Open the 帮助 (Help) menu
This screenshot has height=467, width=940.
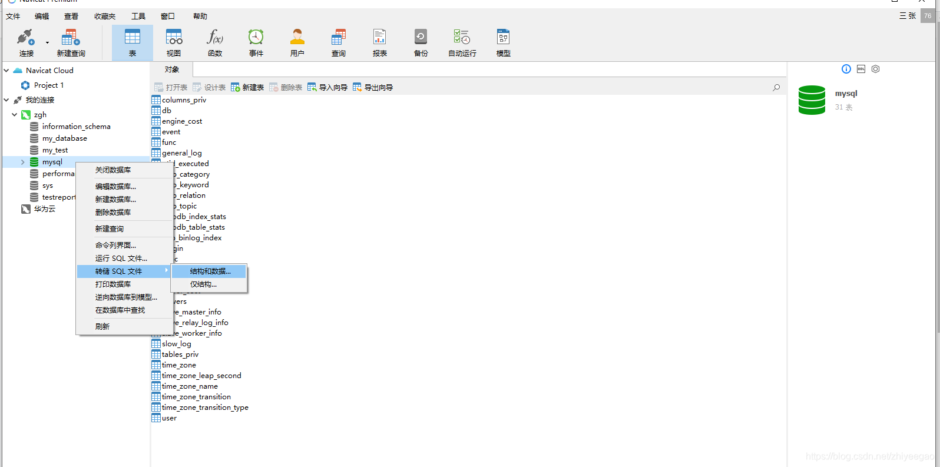point(200,16)
